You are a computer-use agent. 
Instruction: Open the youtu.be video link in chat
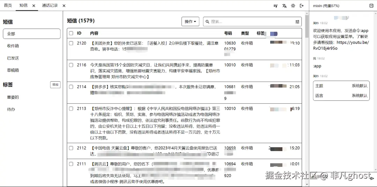point(341,45)
